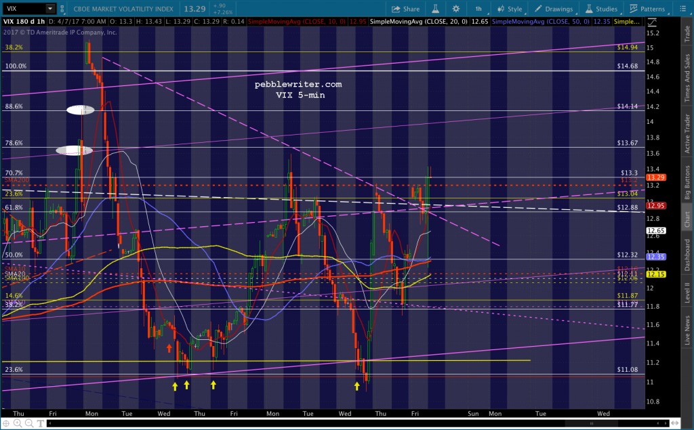Image resolution: width=694 pixels, height=430 pixels.
Task: Click the 100.0% retracement label
Action: 16,66
